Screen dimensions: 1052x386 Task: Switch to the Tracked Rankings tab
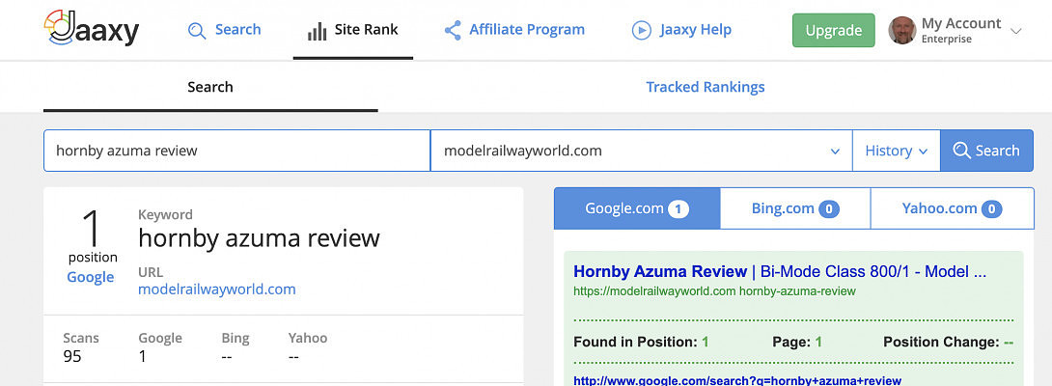click(x=705, y=87)
